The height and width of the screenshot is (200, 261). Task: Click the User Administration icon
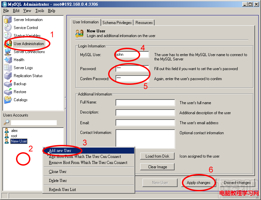tap(8, 44)
